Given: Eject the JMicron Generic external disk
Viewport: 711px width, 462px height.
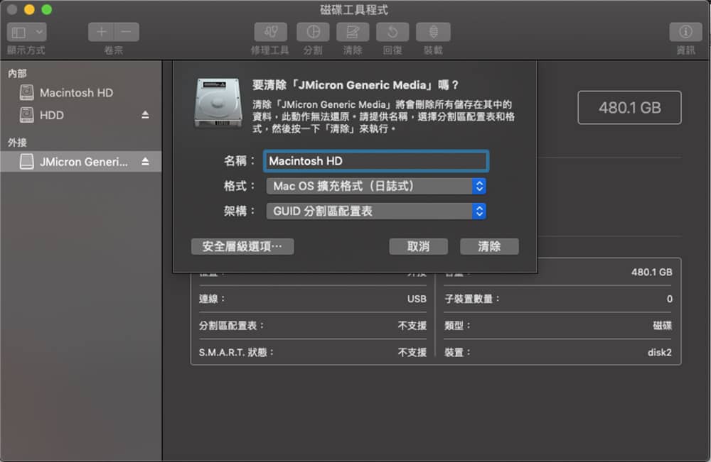Looking at the screenshot, I should point(145,162).
